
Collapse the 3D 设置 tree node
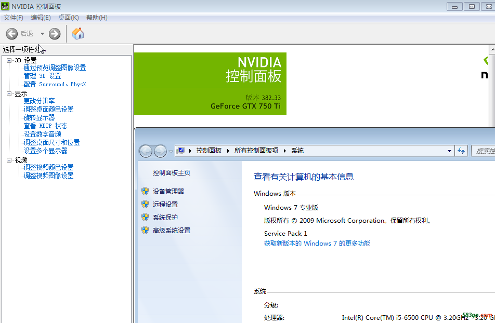[x=9, y=60]
